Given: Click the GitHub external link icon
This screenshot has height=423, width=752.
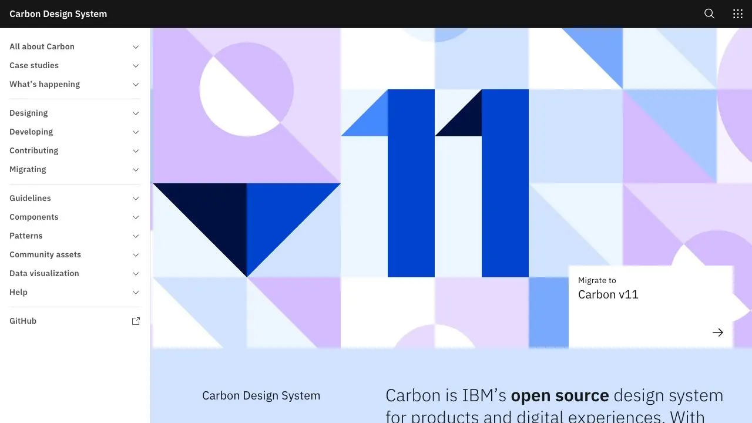Looking at the screenshot, I should pyautogui.click(x=136, y=321).
